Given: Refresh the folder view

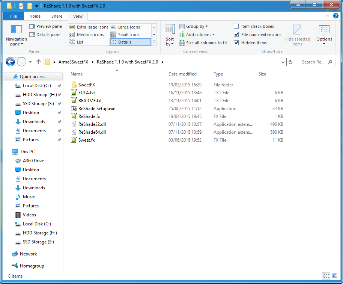Looking at the screenshot, I should coord(290,62).
